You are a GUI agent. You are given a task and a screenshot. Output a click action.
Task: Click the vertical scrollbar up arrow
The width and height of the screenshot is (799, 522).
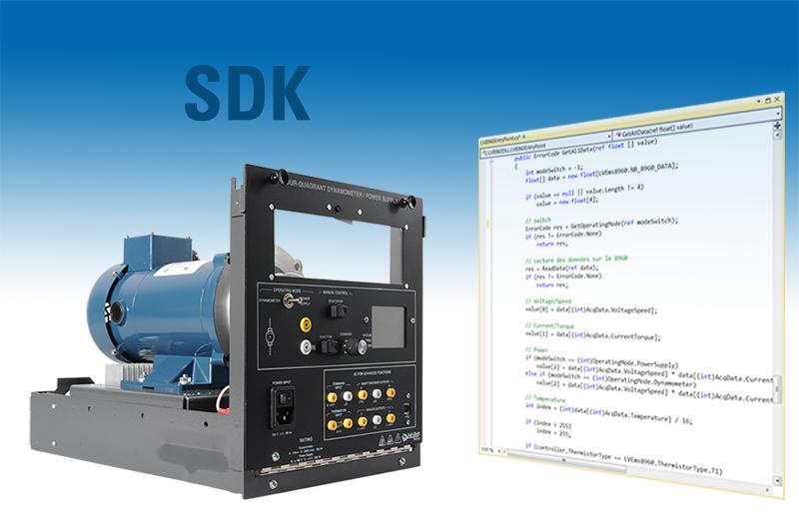777,135
